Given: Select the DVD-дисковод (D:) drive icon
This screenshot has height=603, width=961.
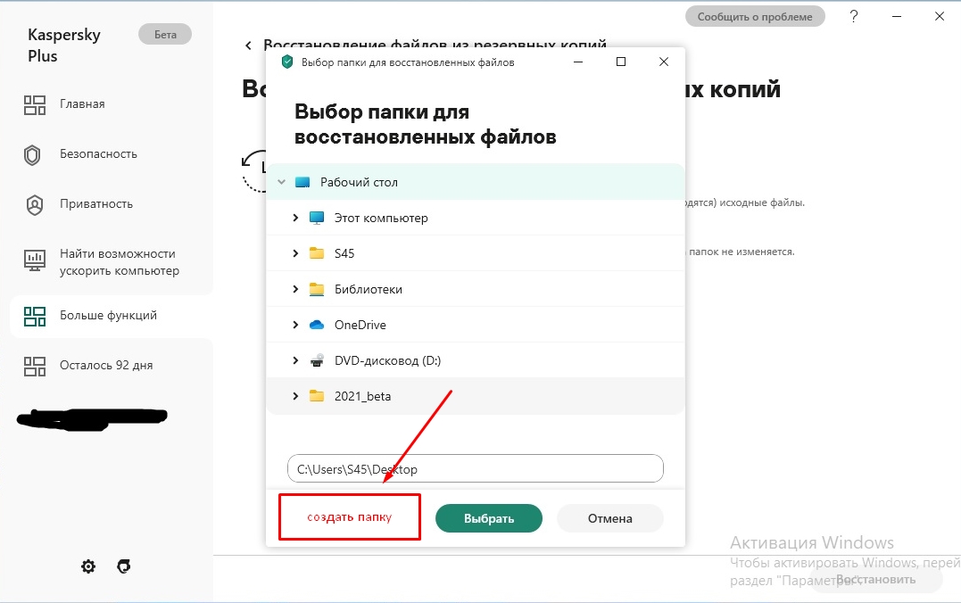Looking at the screenshot, I should pos(317,360).
